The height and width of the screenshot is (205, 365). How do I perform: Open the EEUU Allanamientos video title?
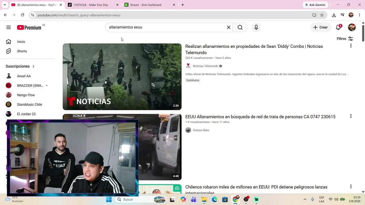coord(260,117)
